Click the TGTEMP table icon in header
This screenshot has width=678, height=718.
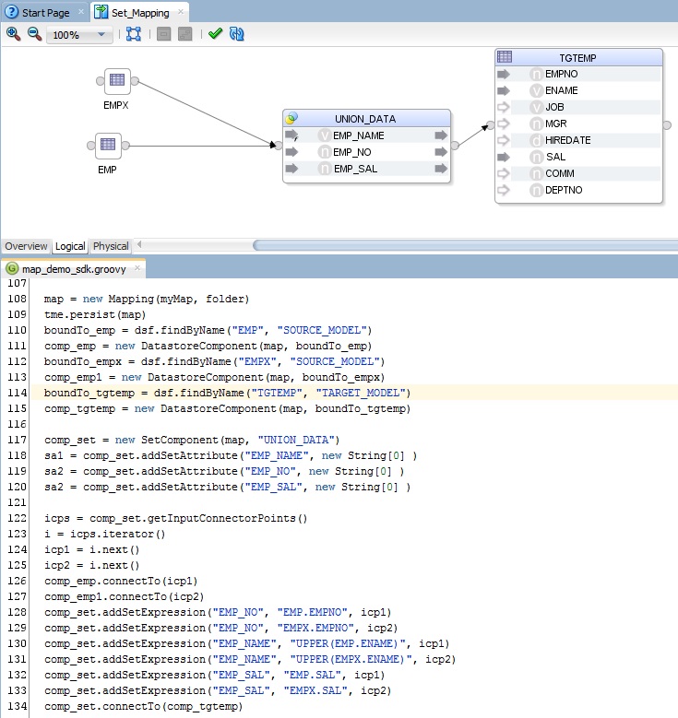click(505, 57)
